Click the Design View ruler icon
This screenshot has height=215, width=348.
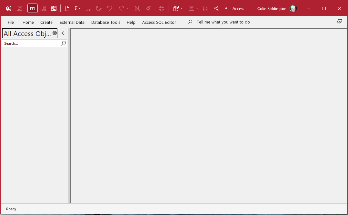click(138, 8)
